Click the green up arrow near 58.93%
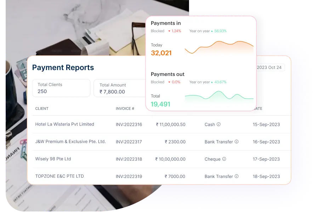 (x=212, y=31)
